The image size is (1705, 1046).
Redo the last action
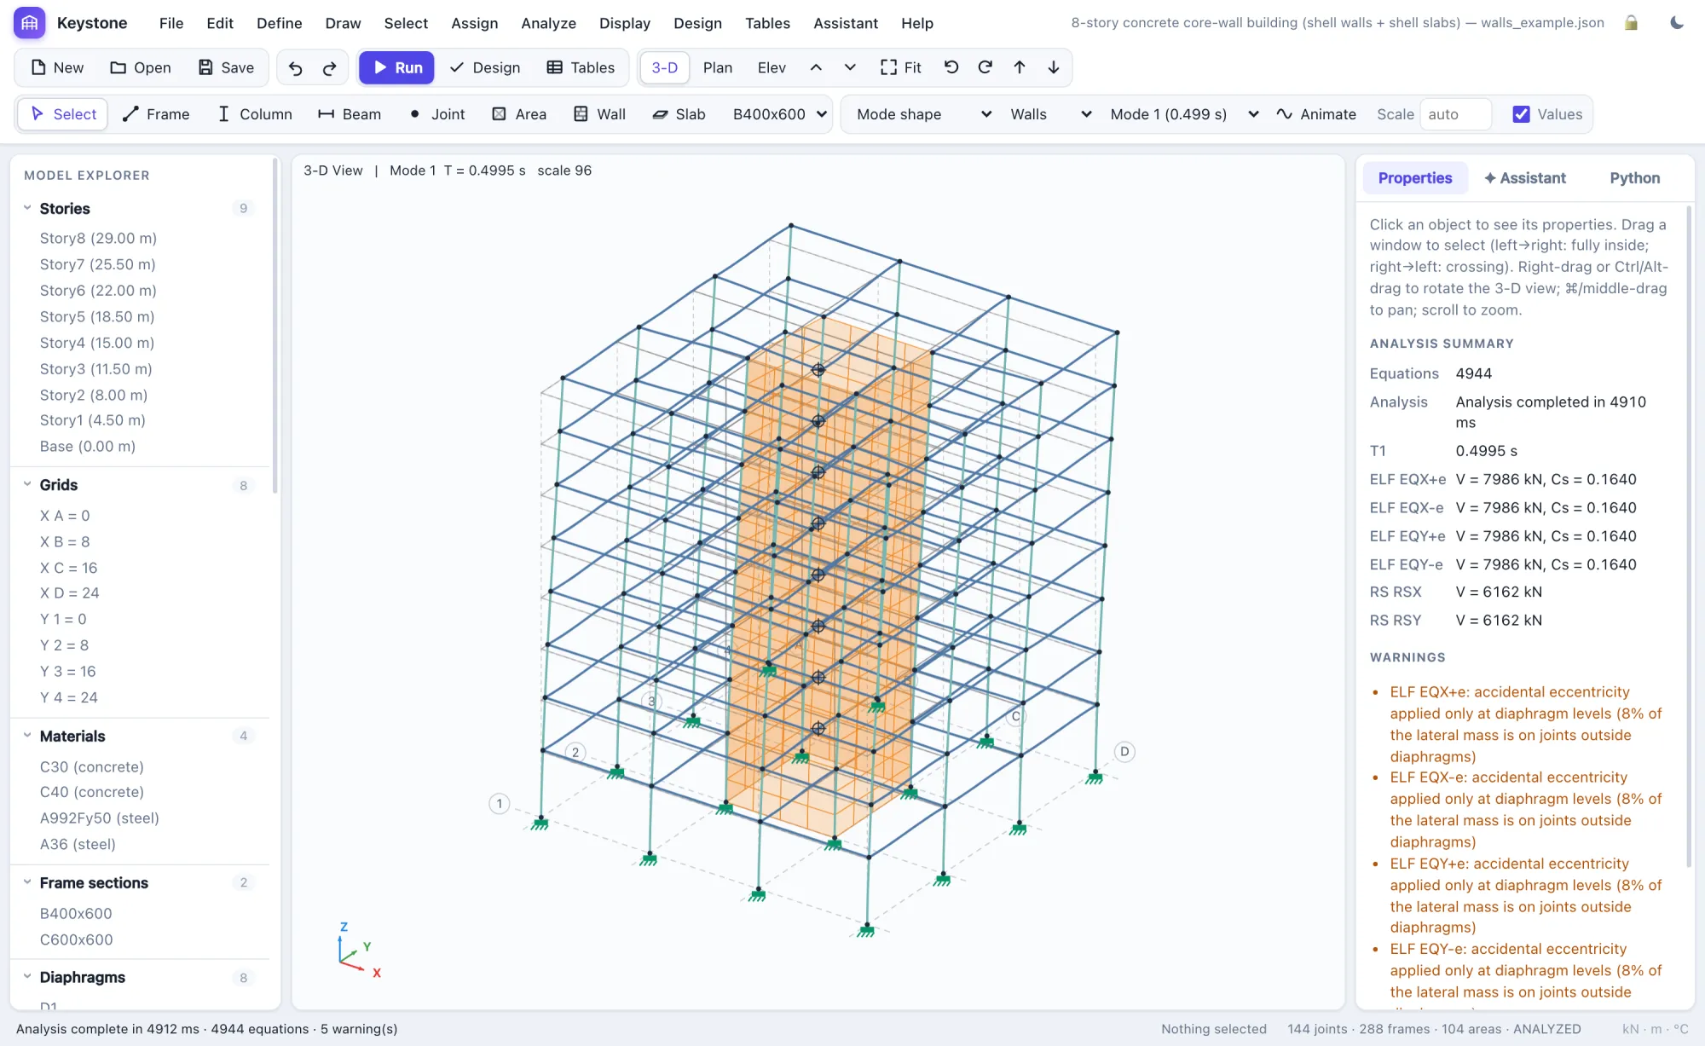330,67
